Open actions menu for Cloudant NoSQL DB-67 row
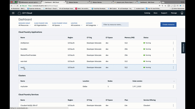This screenshot has width=195, height=109. tap(173, 105)
